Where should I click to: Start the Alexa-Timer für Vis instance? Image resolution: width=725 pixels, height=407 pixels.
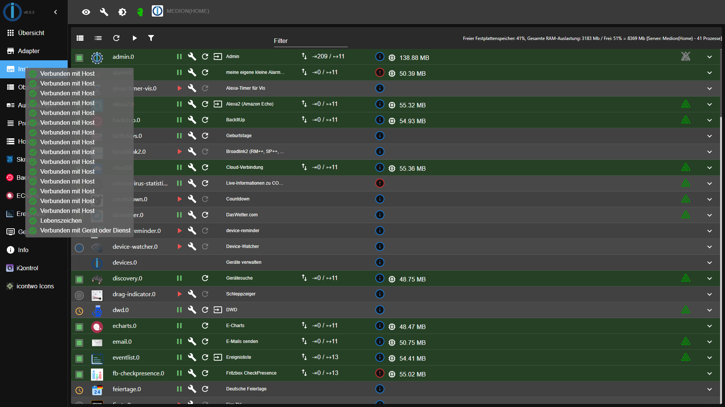(180, 88)
